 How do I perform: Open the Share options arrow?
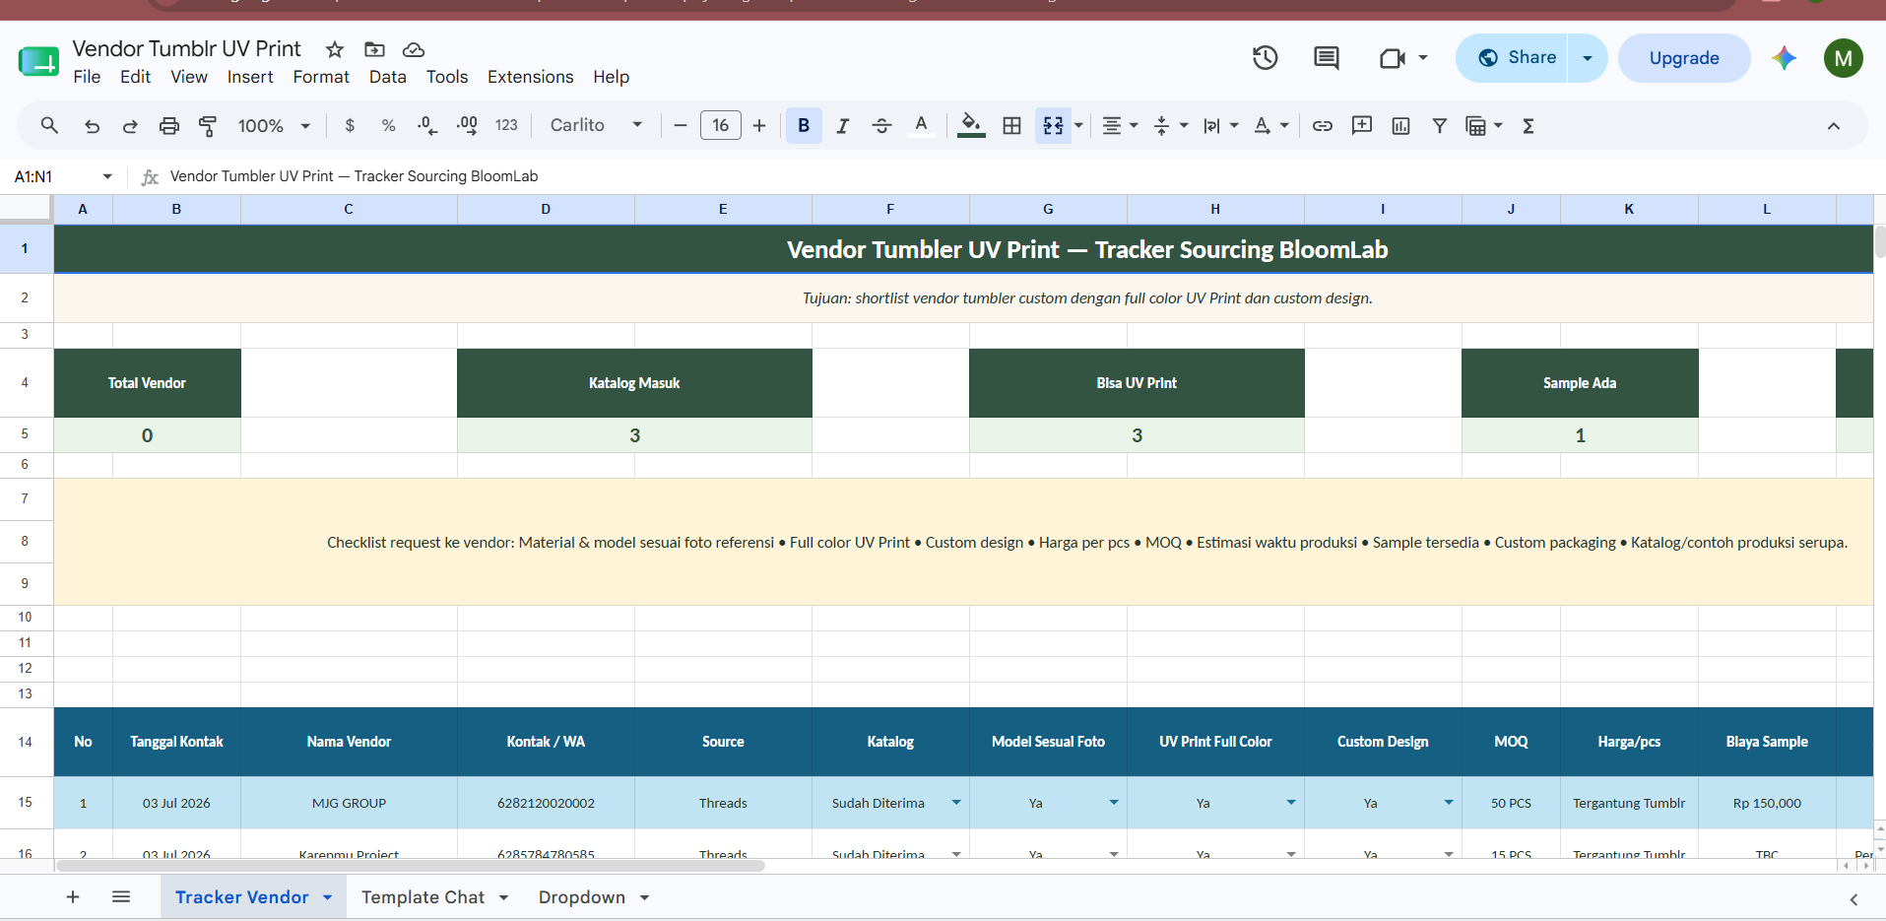[x=1588, y=58]
